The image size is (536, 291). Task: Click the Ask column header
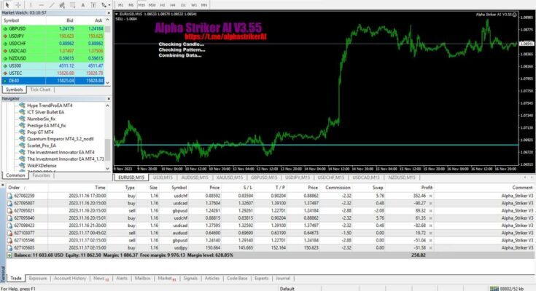[98, 20]
